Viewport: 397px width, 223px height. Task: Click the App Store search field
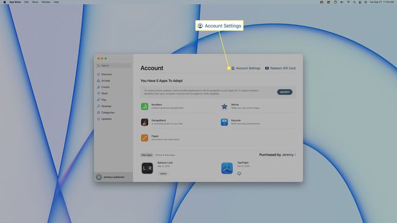pyautogui.click(x=114, y=65)
